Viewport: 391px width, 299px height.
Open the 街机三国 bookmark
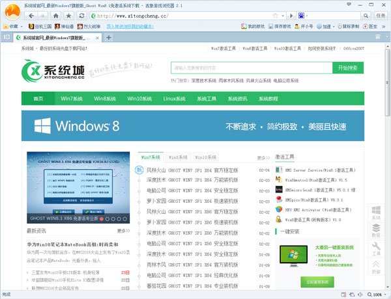[x=40, y=27]
